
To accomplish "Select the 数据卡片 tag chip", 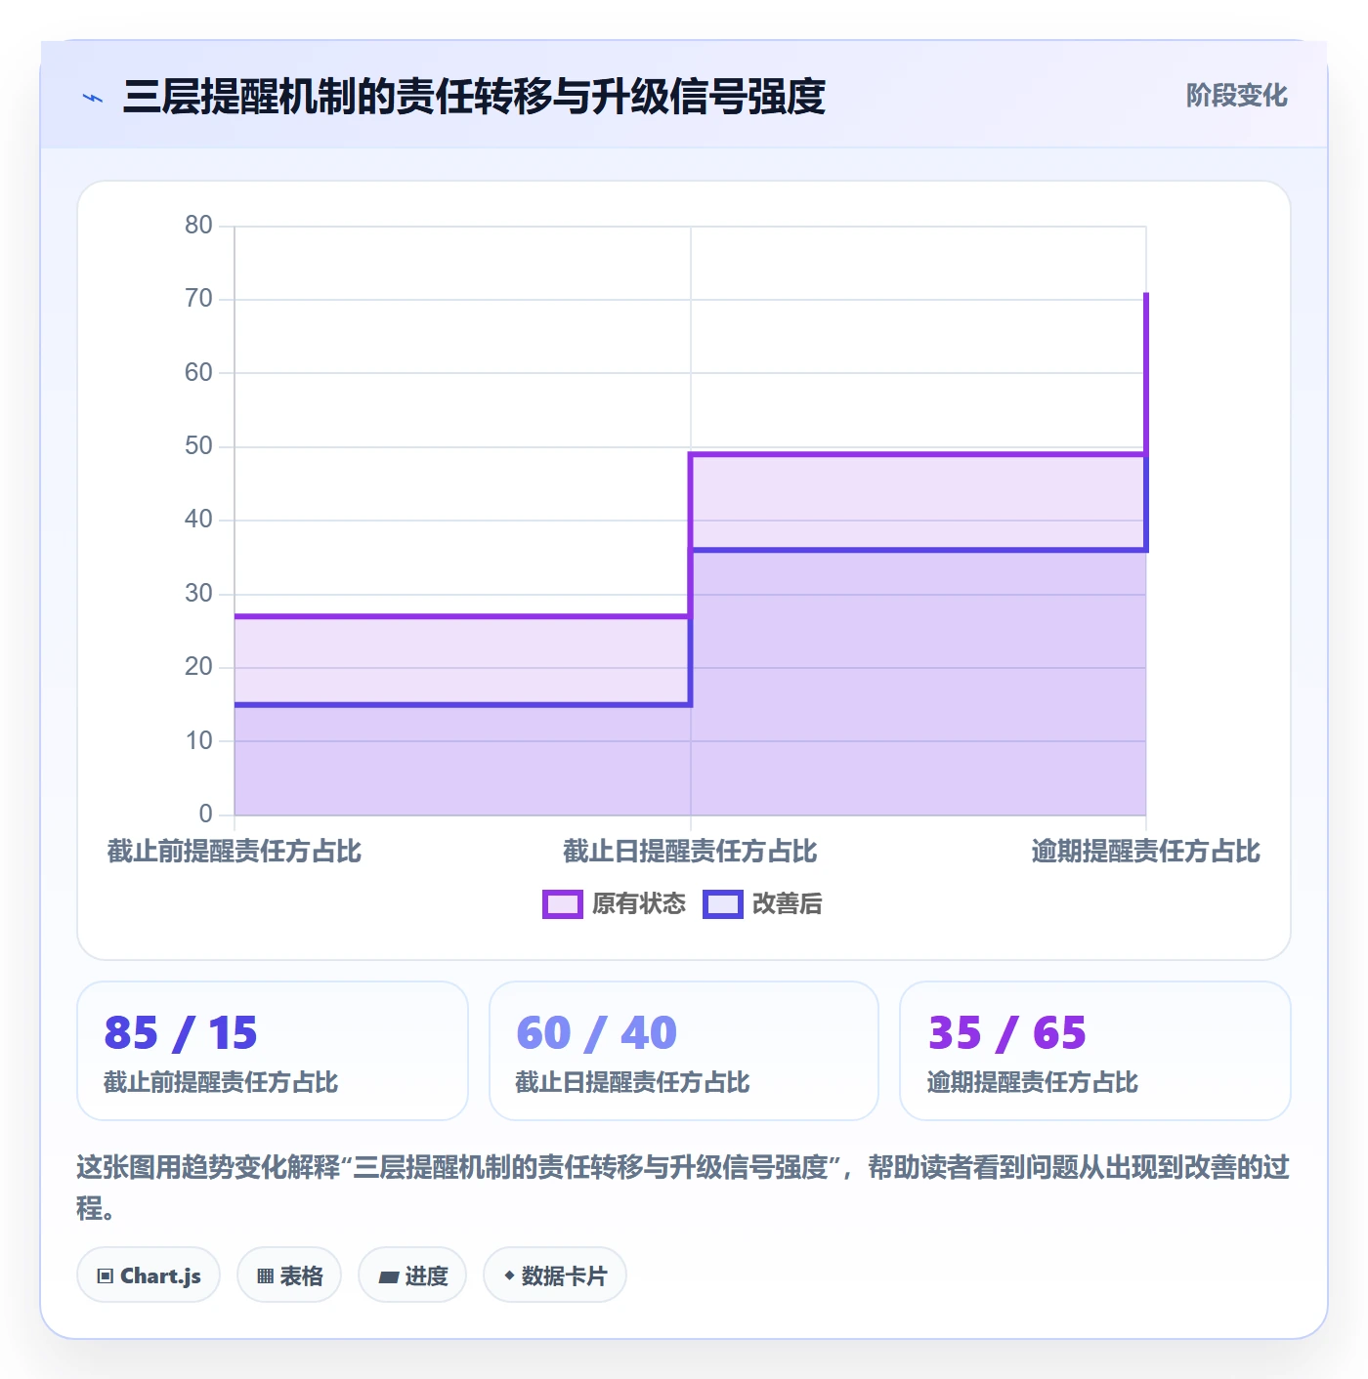I will pos(555,1275).
